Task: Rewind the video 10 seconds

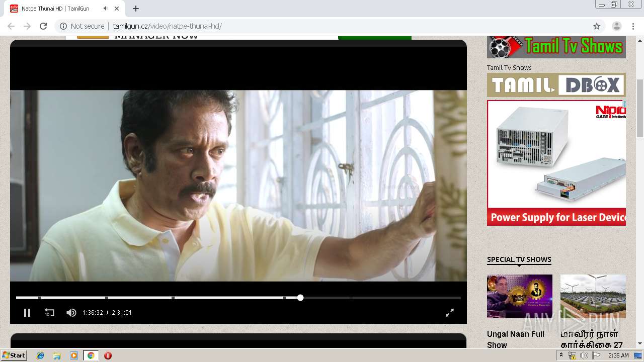Action: click(x=49, y=313)
